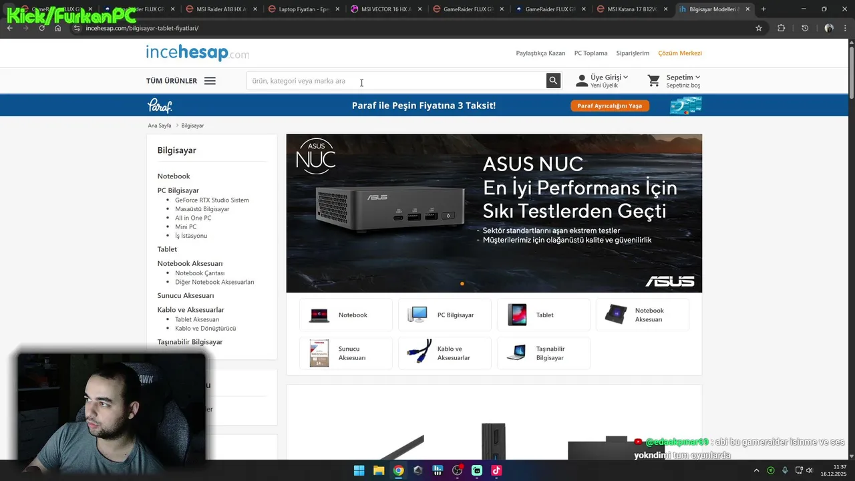This screenshot has height=481, width=855.
Task: Click the Paraf card image in banner
Action: point(686,106)
